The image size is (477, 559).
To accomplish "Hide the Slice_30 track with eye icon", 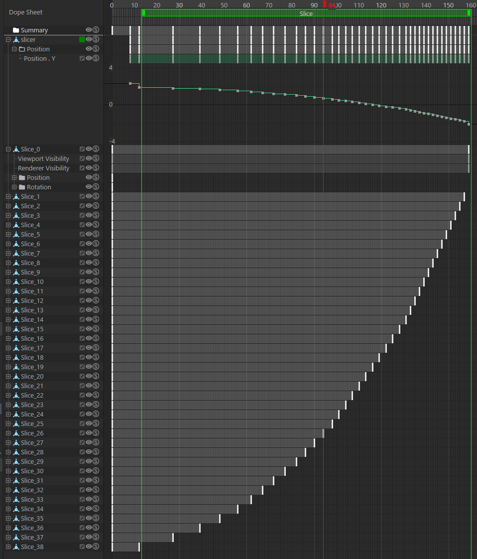I will 89,471.
